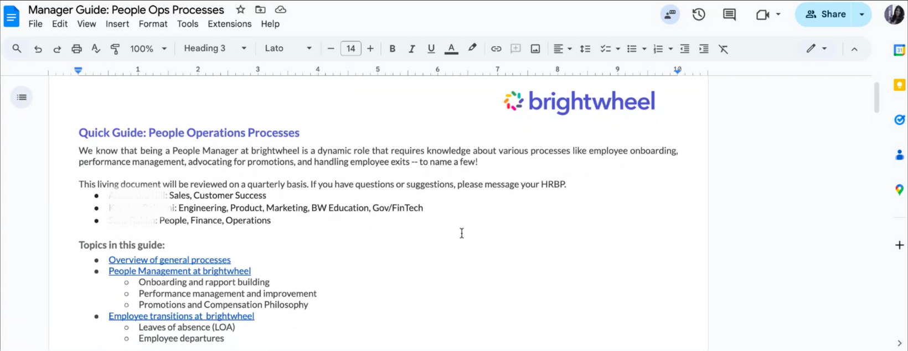Insert an image
This screenshot has height=351, width=908.
click(x=535, y=49)
